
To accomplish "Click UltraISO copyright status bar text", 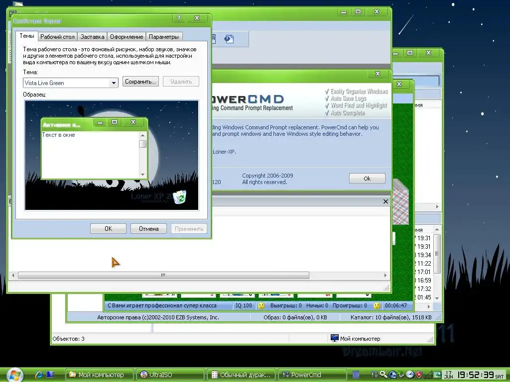I will (x=158, y=317).
